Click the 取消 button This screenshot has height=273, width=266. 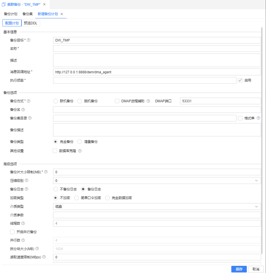[256, 269]
